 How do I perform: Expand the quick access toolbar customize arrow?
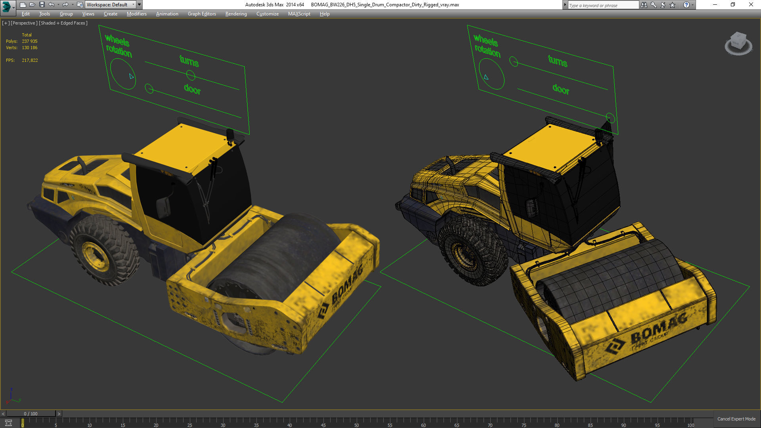140,5
